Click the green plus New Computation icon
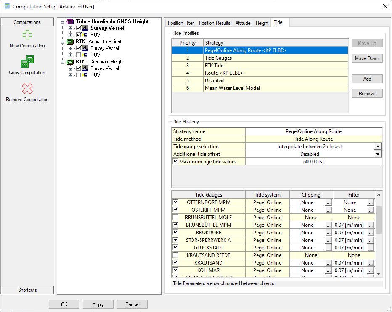The width and height of the screenshot is (392, 312). pos(27,35)
